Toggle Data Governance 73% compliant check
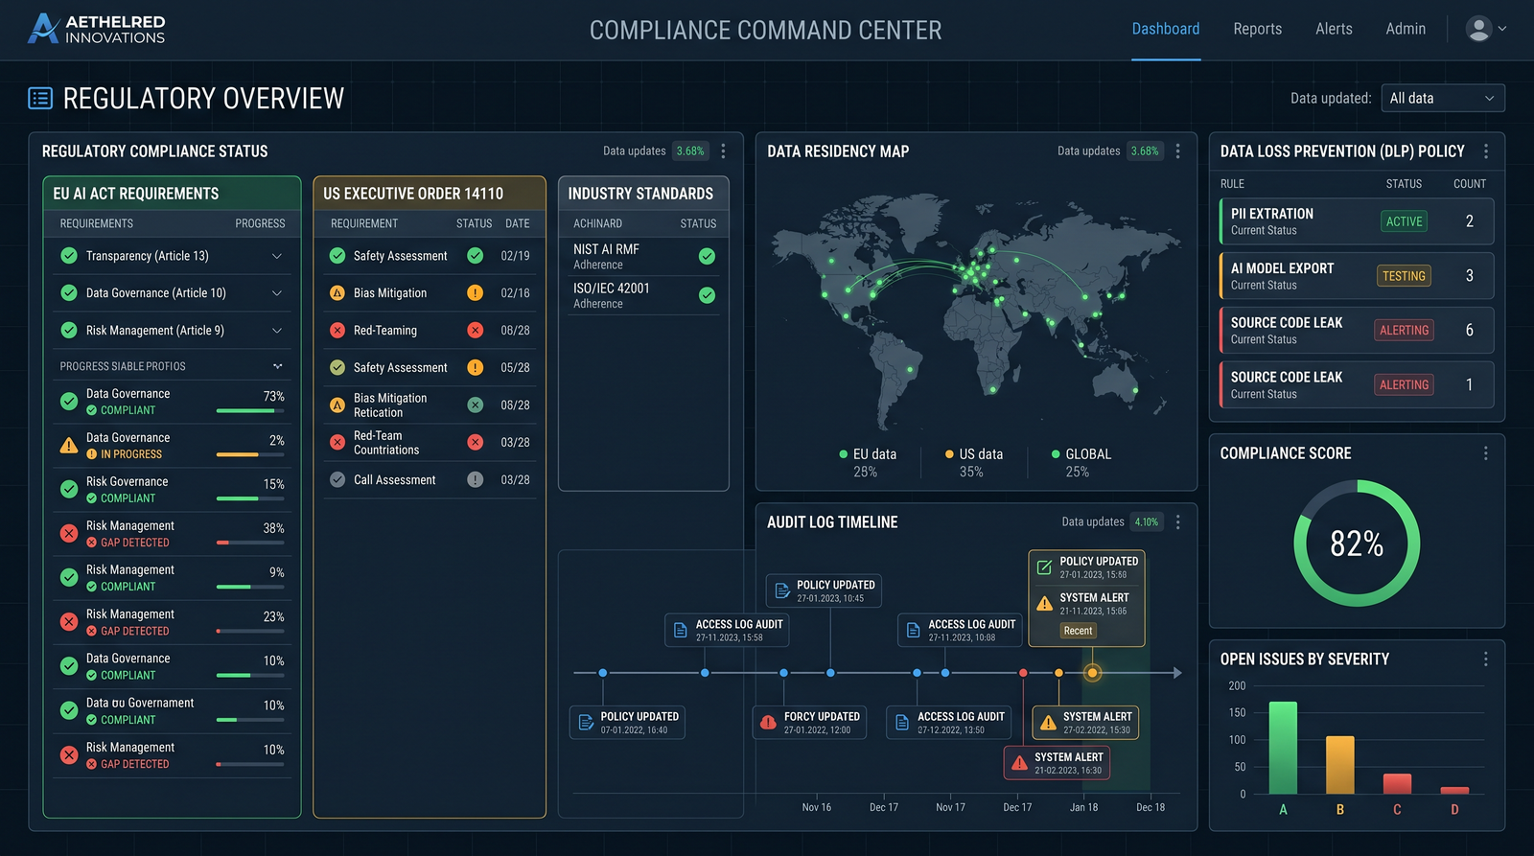 pos(69,402)
